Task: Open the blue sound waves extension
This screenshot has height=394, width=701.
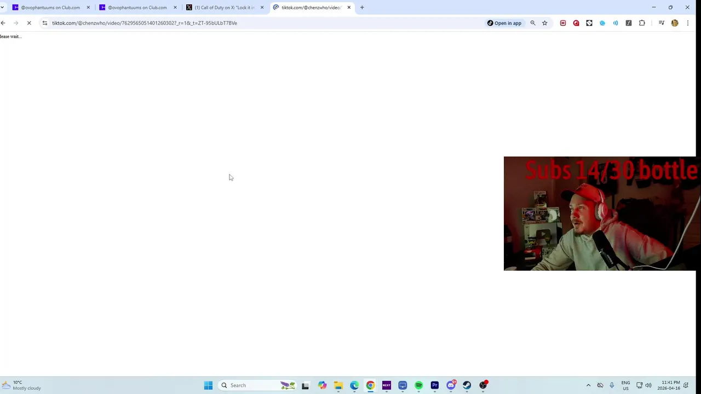Action: pos(616,23)
